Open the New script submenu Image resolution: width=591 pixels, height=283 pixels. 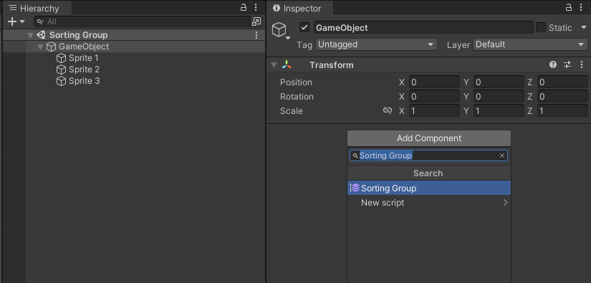tap(429, 202)
